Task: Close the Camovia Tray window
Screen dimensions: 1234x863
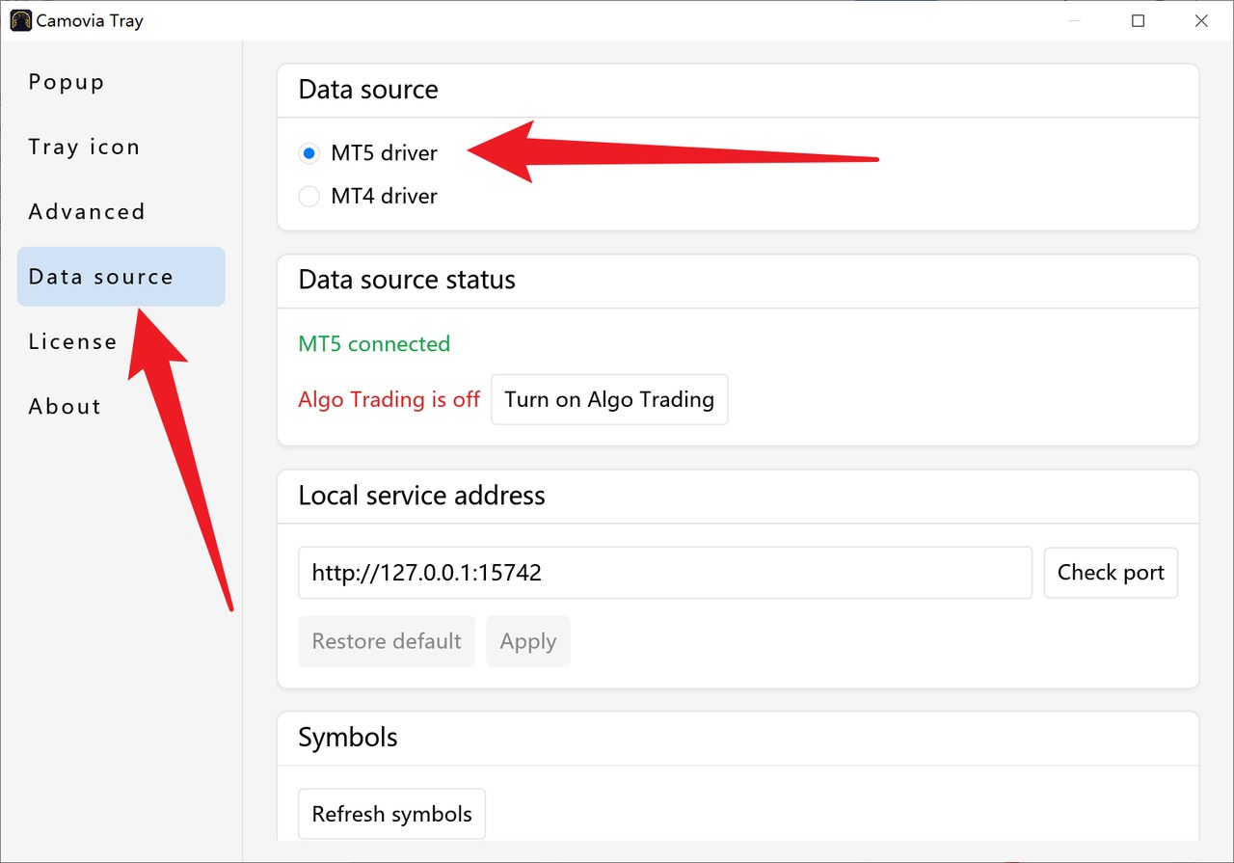Action: (x=1201, y=20)
